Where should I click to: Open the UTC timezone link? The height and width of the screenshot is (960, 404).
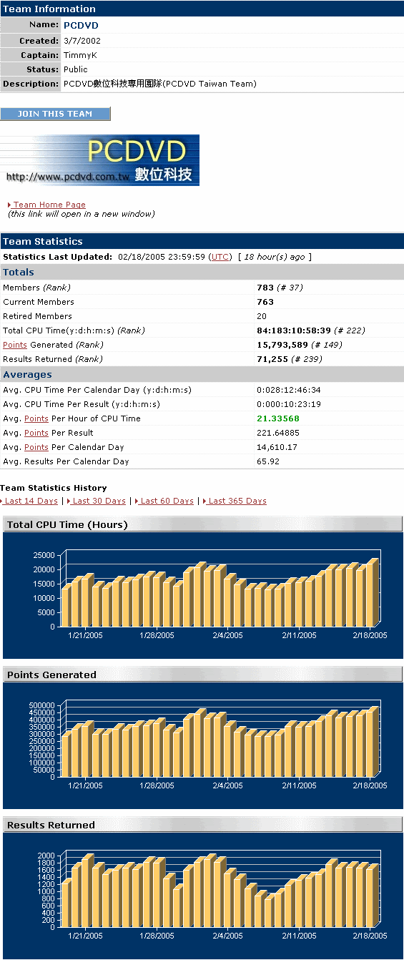click(221, 257)
